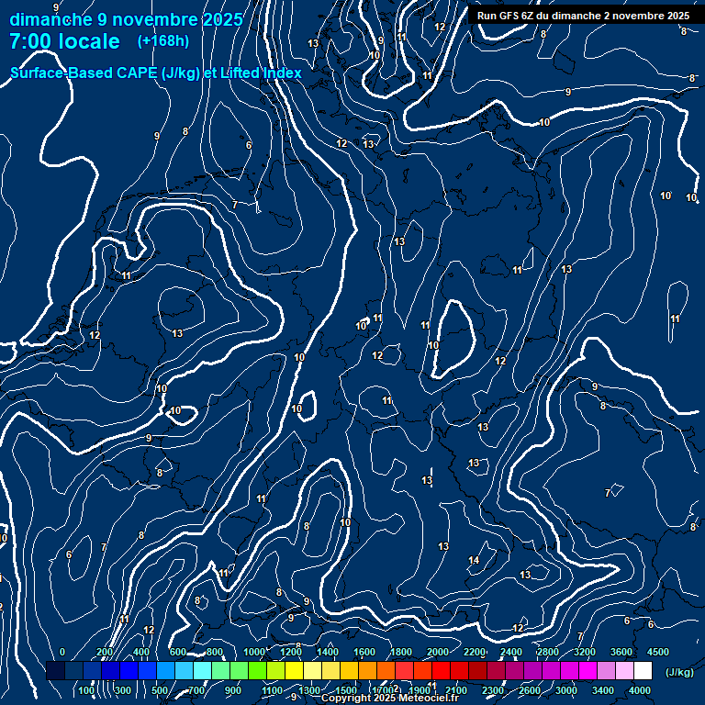Screen dimensions: 705x705
Task: Click the '1800' legend value
Action: pyautogui.click(x=400, y=652)
